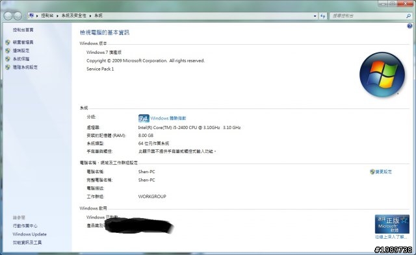Click the 變更設定 link for computer name
This screenshot has height=255, width=416.
[x=383, y=172]
